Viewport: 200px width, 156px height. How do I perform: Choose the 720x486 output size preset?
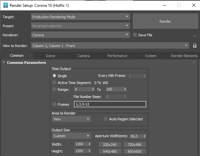[135, 144]
